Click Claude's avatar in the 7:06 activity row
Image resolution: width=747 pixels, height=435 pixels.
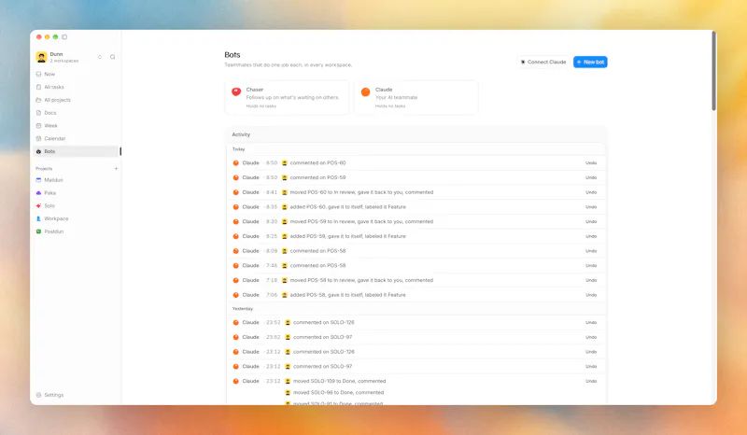(235, 295)
